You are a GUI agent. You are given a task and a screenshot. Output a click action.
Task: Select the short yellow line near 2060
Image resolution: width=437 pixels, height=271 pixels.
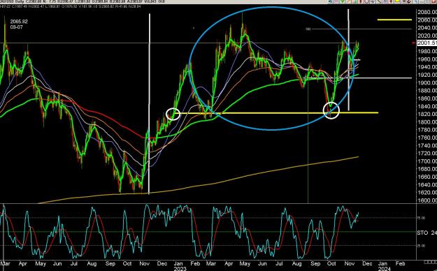point(394,20)
